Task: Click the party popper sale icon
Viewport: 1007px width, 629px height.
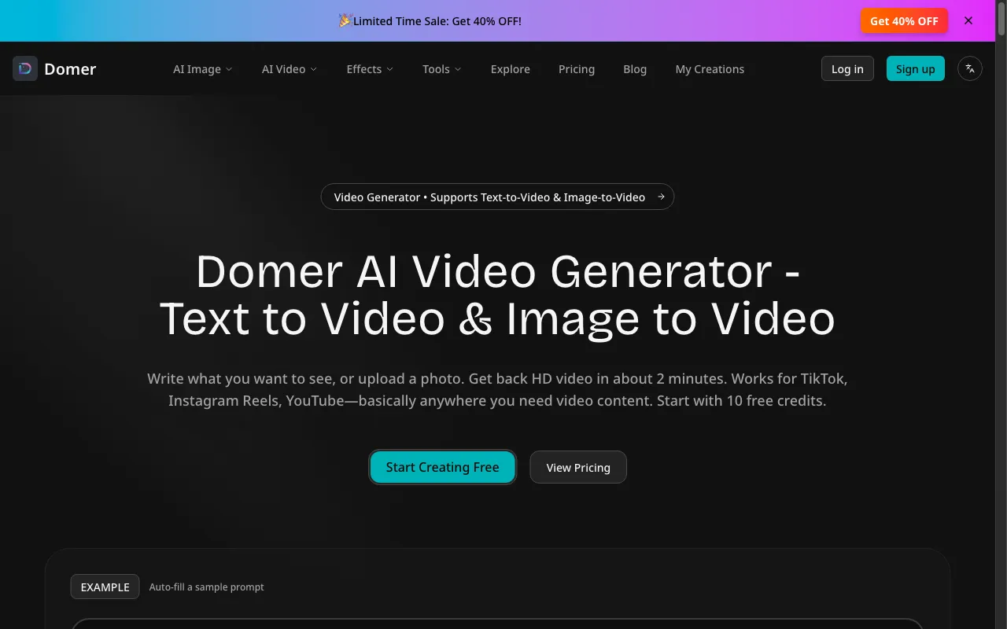Action: coord(345,20)
